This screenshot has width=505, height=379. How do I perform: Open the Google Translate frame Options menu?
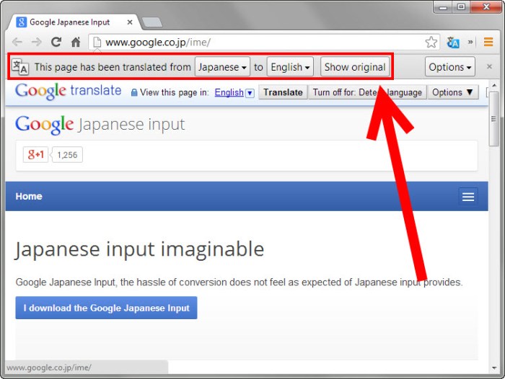454,92
